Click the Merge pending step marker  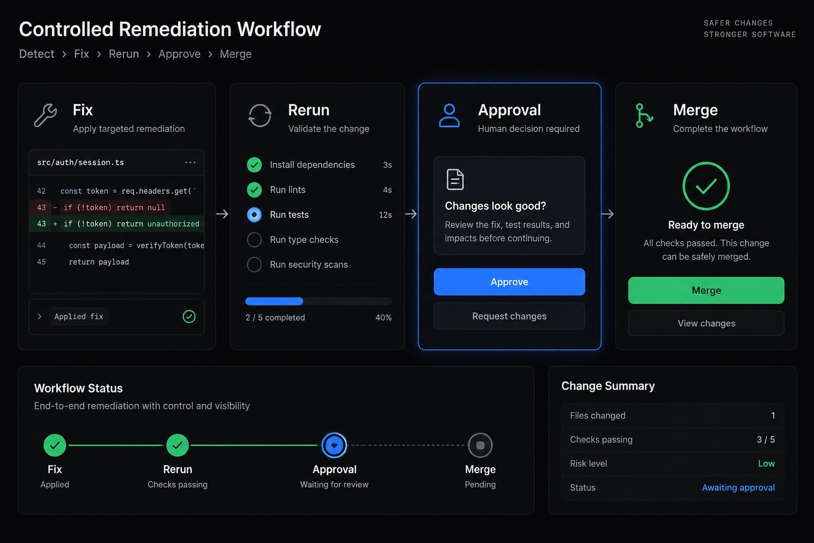pos(480,445)
